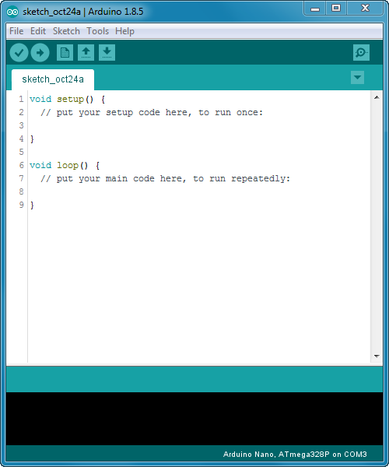Open the Sketch menu
Image resolution: width=389 pixels, height=467 pixels.
pyautogui.click(x=66, y=31)
